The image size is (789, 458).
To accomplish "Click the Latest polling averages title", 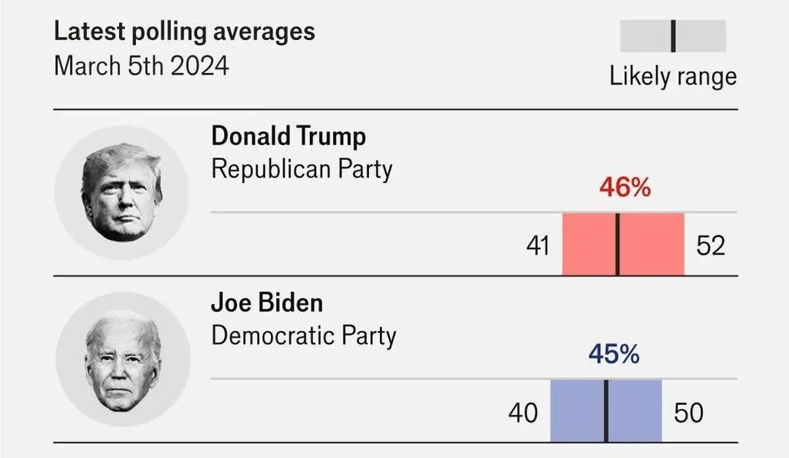I will 184,32.
